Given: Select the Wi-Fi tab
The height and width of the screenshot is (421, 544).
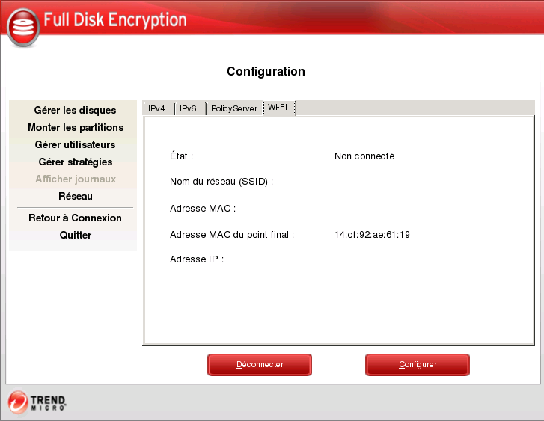Looking at the screenshot, I should (278, 108).
